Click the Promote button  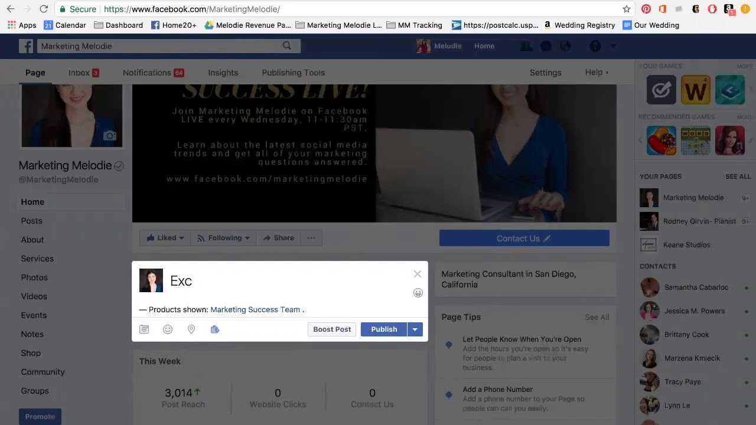[40, 417]
